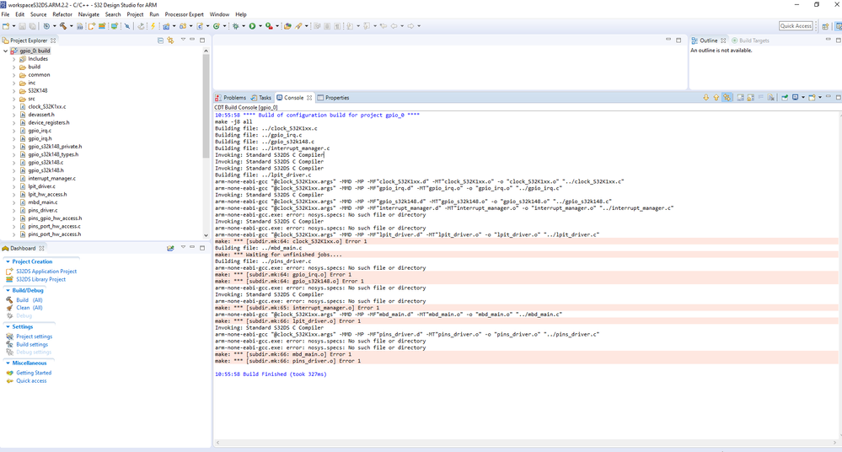
Task: Open Display Selected Console dropdown arrow
Action: (x=803, y=97)
